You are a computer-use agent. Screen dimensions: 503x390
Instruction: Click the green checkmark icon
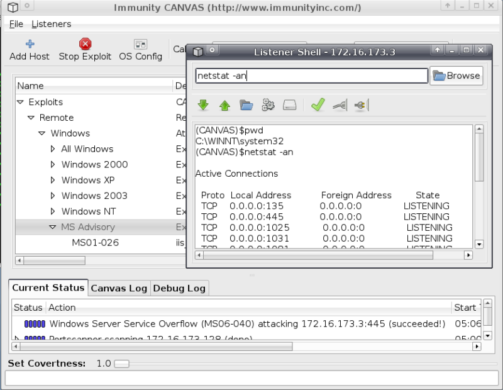(x=318, y=105)
